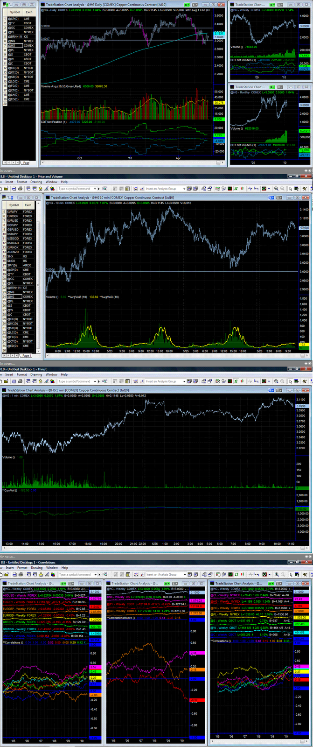Zoom out using magnifier in the Thrust toolbar
The image size is (313, 747).
tap(282, 381)
